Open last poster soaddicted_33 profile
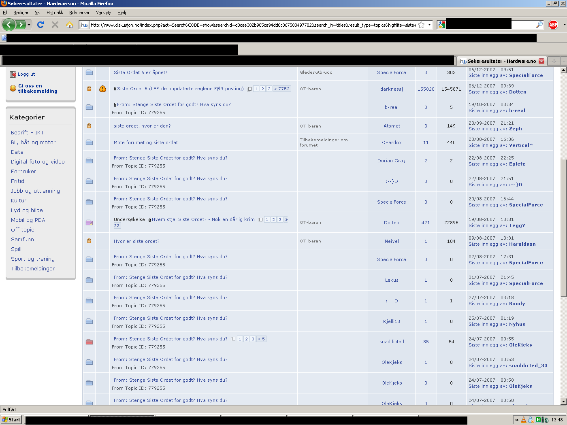Screen dimensions: 567x425 pyautogui.click(x=528, y=365)
